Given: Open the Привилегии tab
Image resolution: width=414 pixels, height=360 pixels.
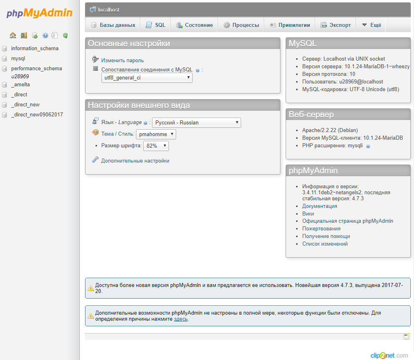Looking at the screenshot, I should click(289, 25).
